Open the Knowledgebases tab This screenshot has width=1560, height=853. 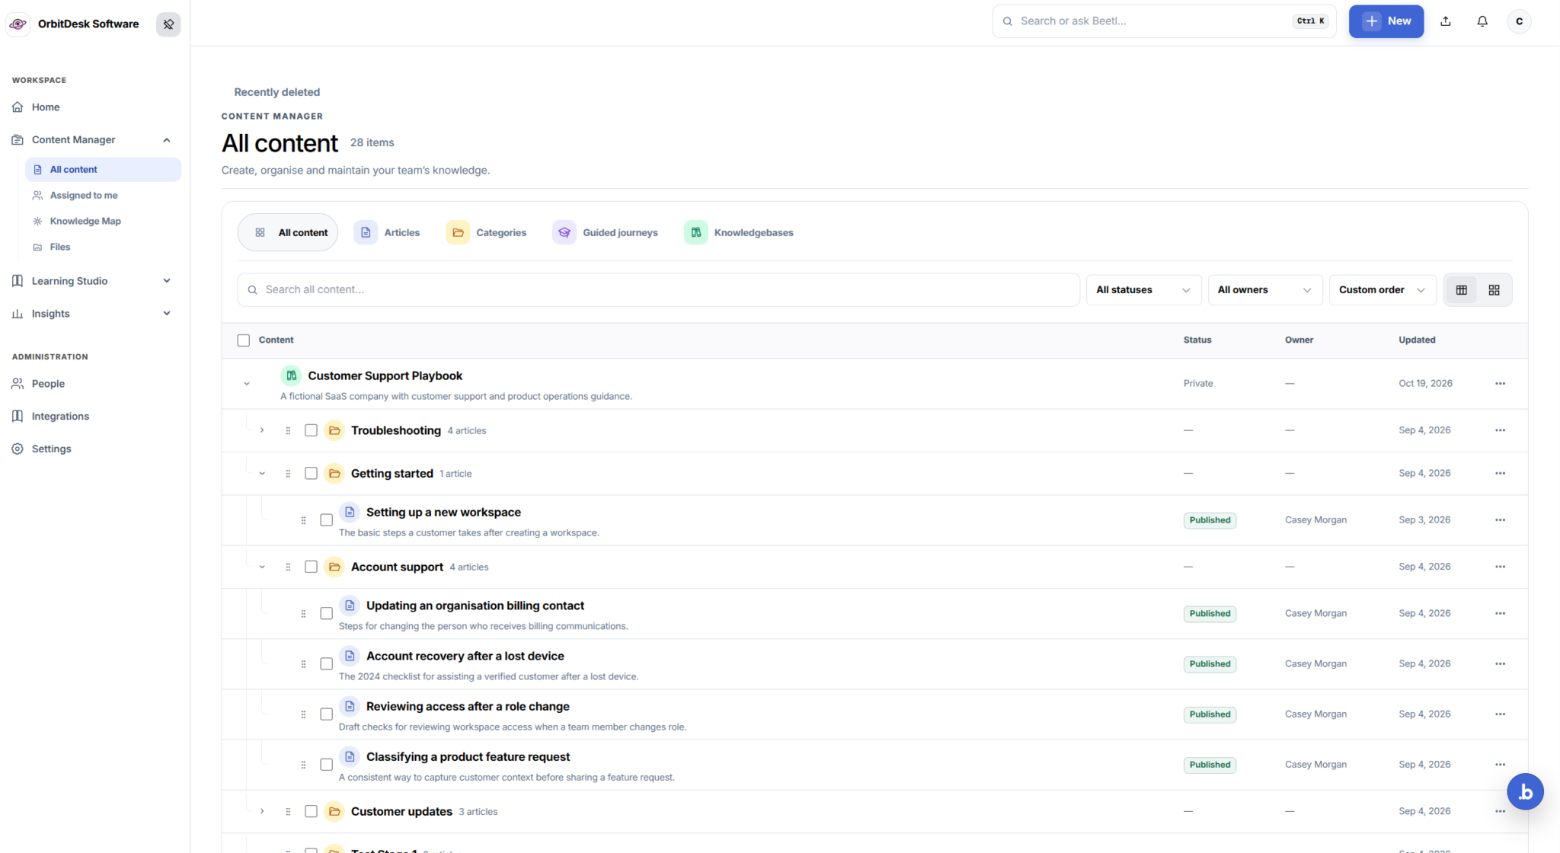coord(739,232)
